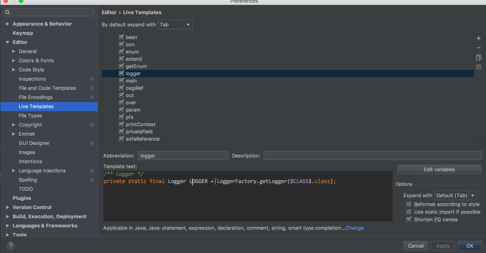The width and height of the screenshot is (486, 253).
Task: Focus the settings search field
Action: [49, 13]
